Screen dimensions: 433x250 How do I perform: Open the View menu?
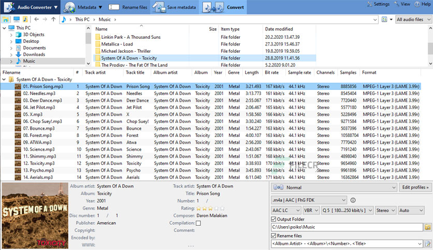(x=402, y=4)
